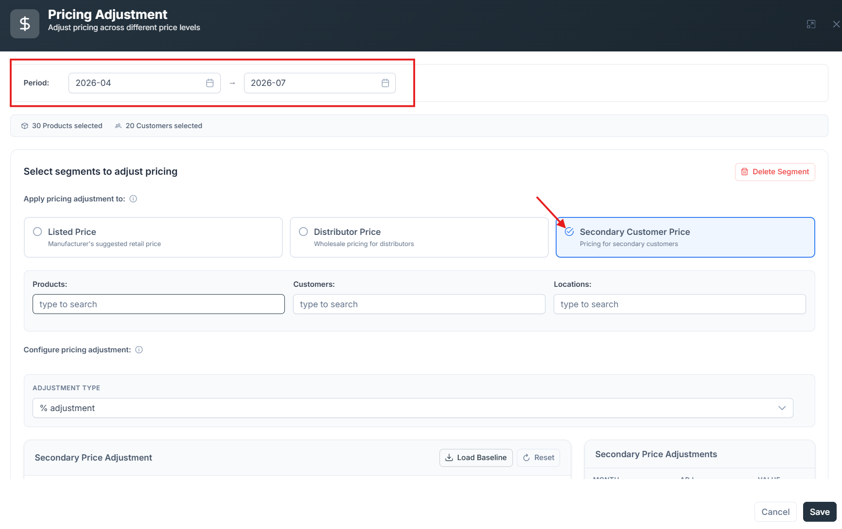Screen dimensions: 842x529
Task: Click the Cancel button
Action: (775, 512)
